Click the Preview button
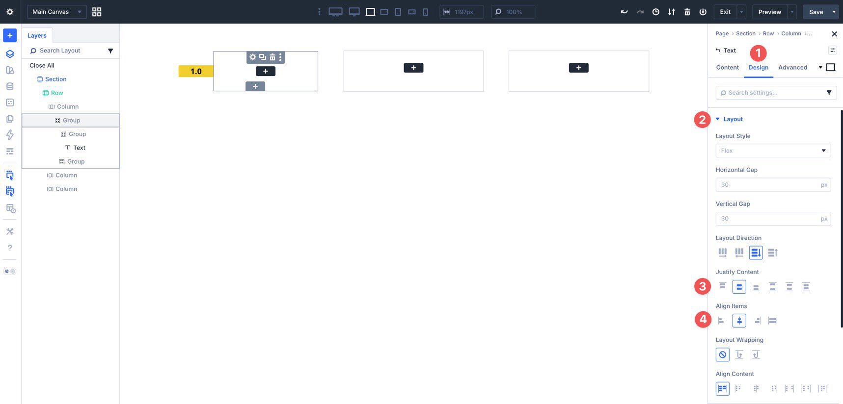843x404 pixels. point(769,12)
